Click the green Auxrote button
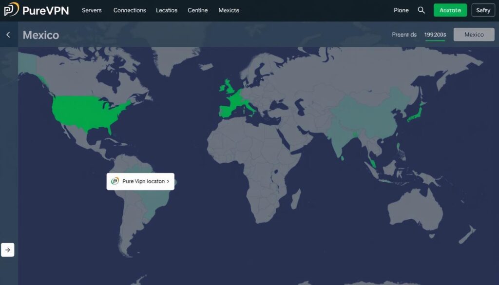 (450, 10)
